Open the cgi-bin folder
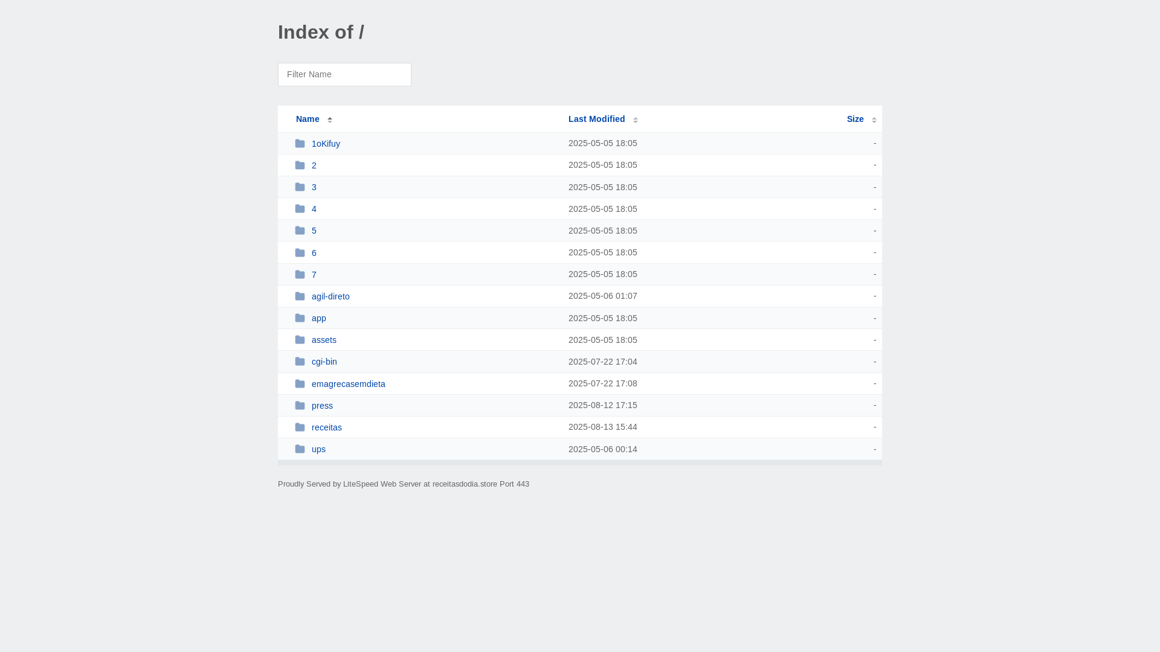Screen dimensions: 1160x652 coord(324,362)
